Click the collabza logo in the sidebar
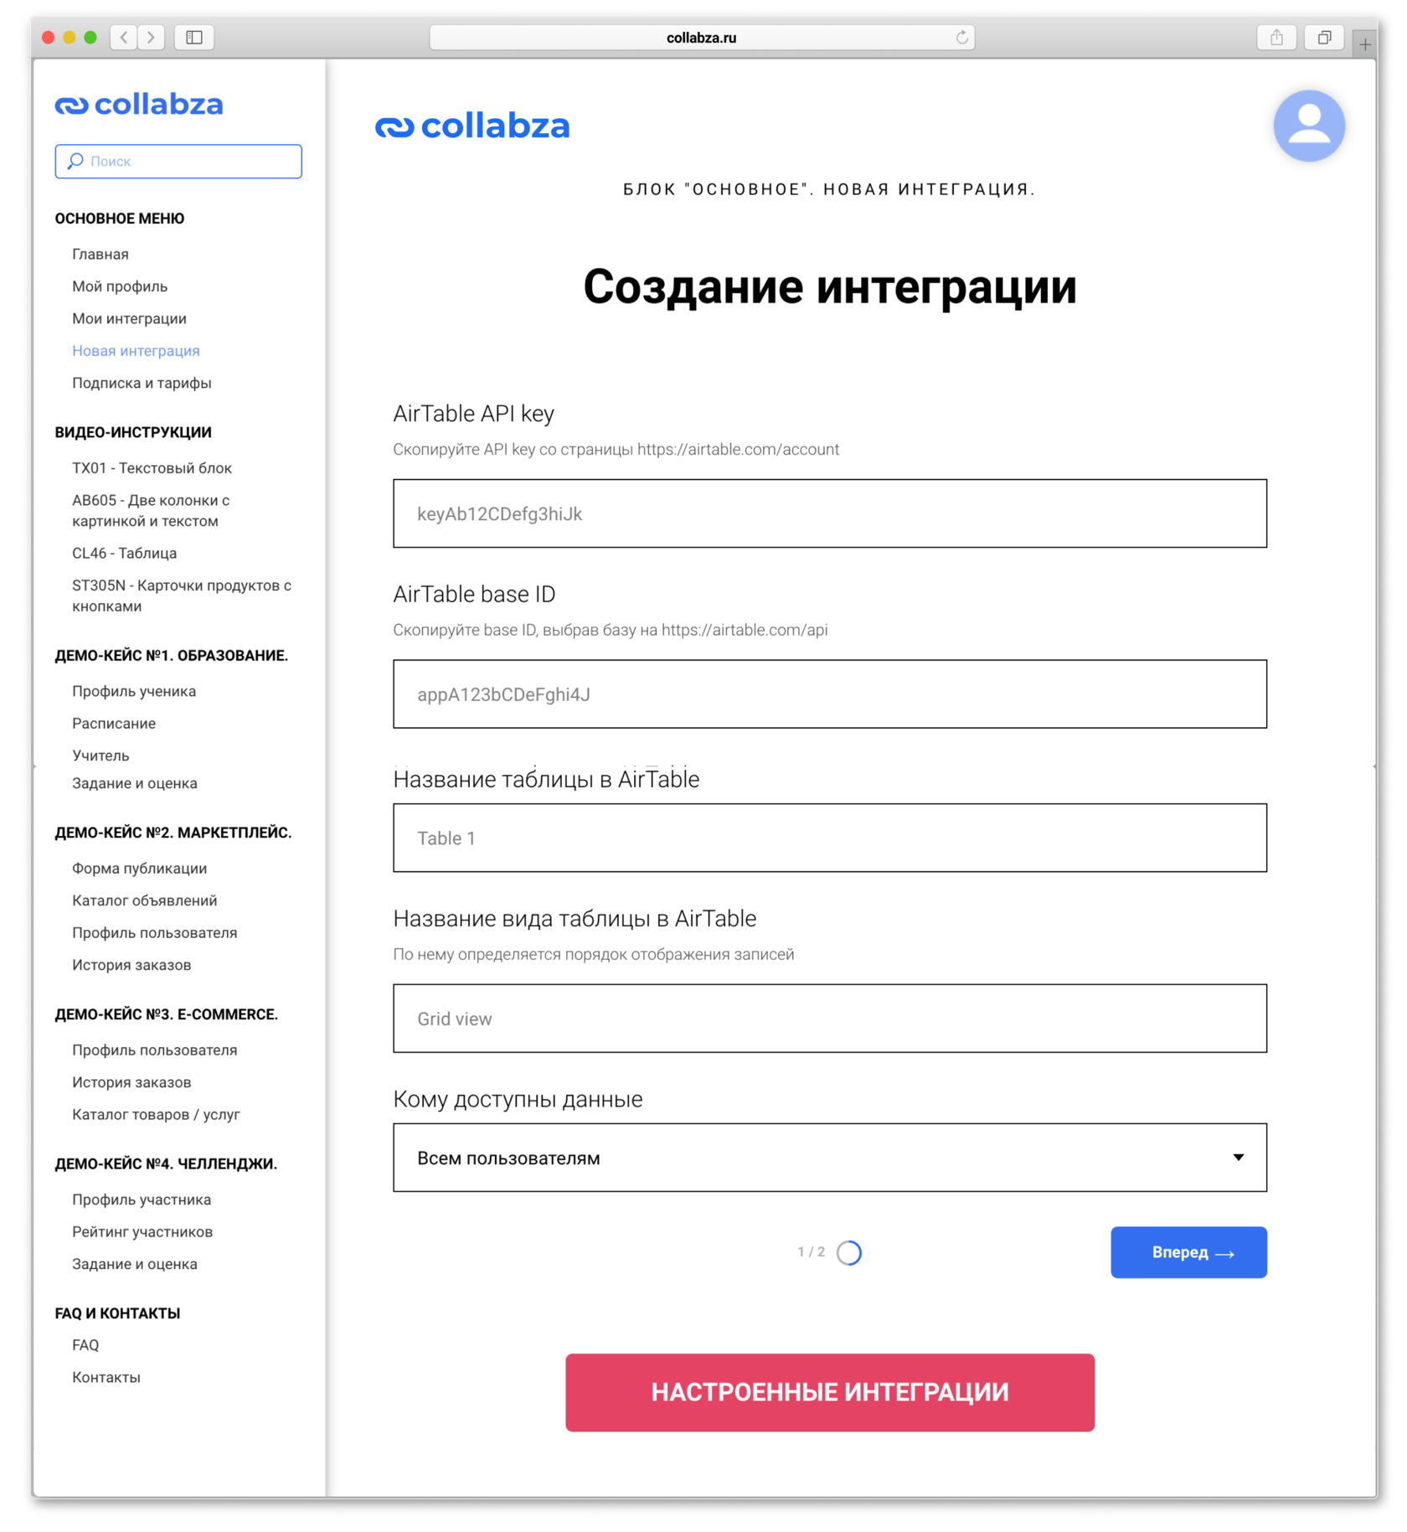The width and height of the screenshot is (1407, 1532). pos(141,104)
